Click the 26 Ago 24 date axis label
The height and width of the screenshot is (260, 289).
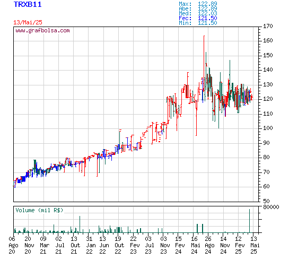[x=208, y=245]
